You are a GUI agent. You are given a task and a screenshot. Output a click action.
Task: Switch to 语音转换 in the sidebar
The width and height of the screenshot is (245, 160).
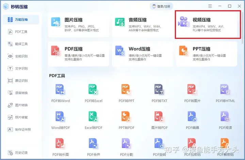[21, 93]
